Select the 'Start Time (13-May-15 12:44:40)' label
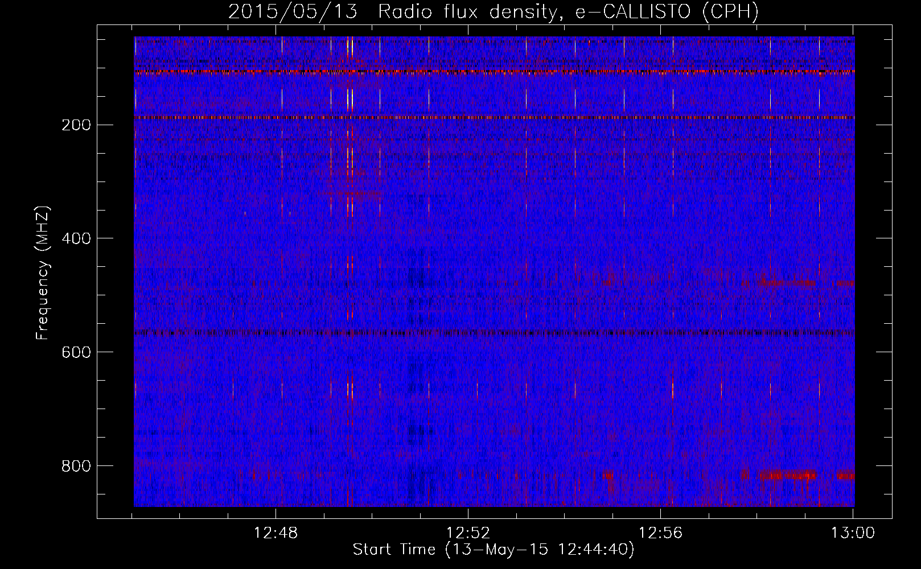The width and height of the screenshot is (921, 569). tap(494, 550)
